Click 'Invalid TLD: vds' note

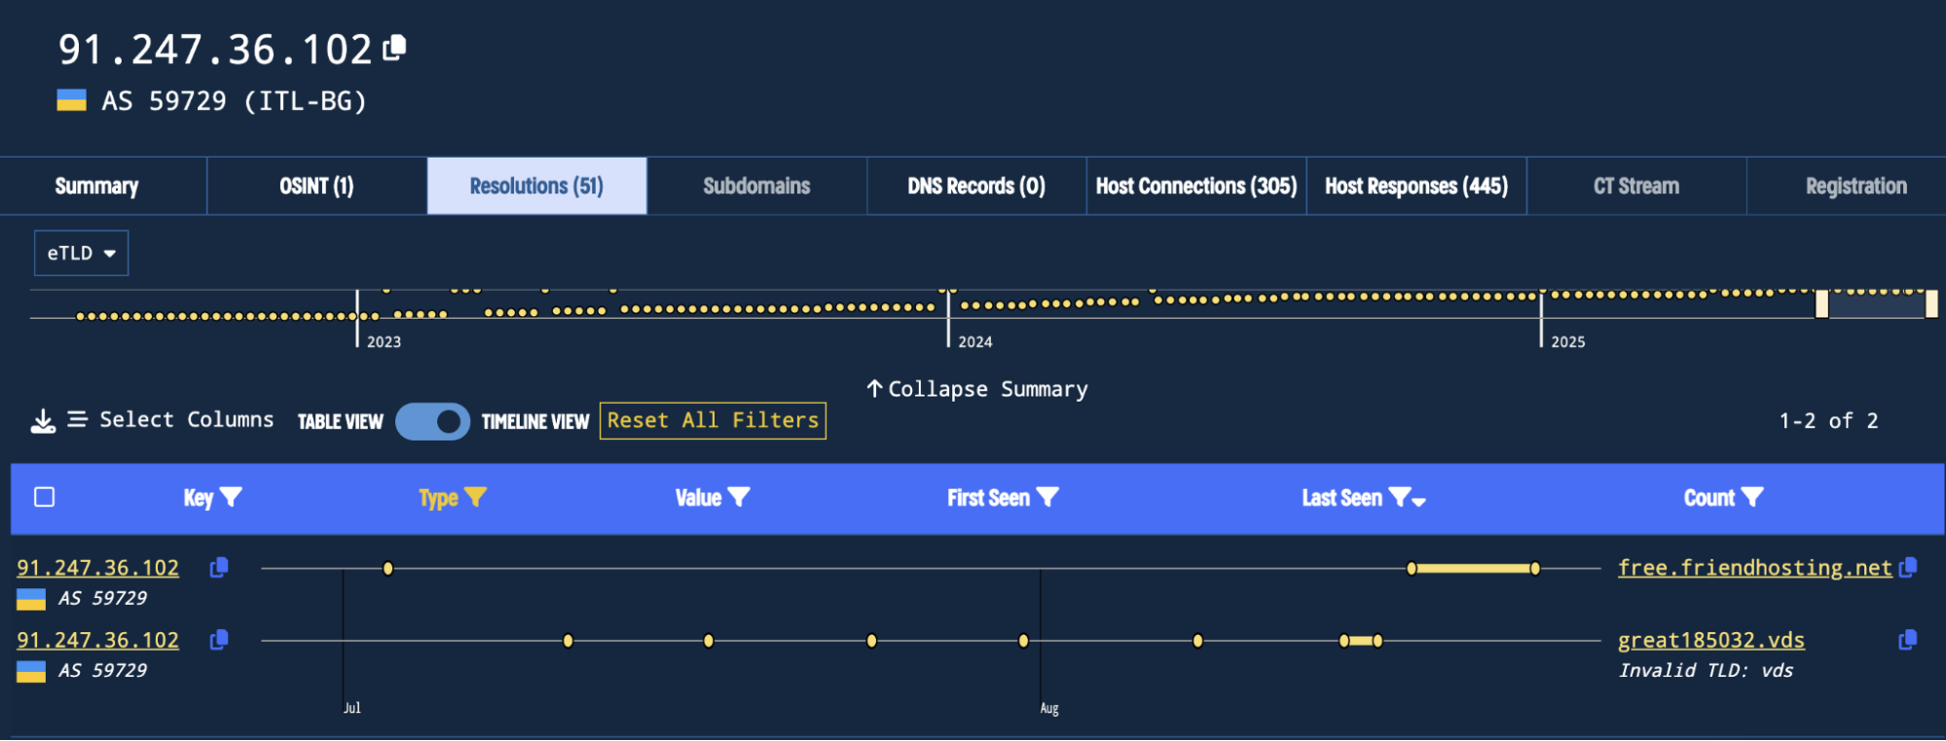[1706, 670]
